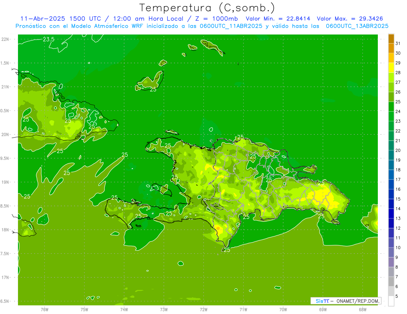Select the level text "Z = 1000mb"
This screenshot has height=314, width=407.
pyautogui.click(x=216, y=19)
